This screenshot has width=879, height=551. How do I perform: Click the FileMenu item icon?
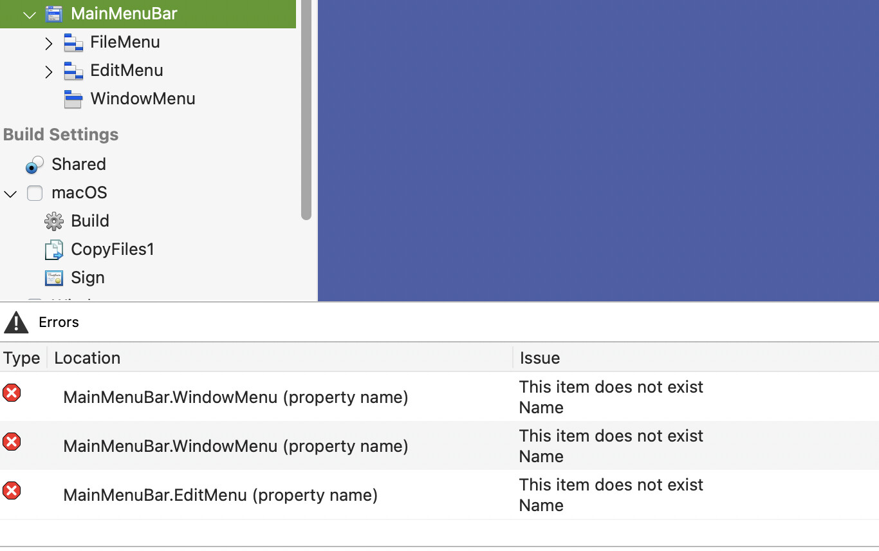pos(73,42)
